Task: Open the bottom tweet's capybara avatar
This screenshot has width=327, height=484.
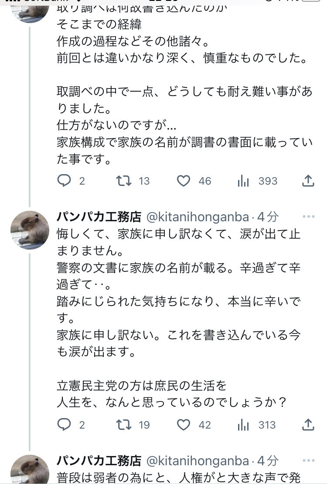Action: (30, 470)
